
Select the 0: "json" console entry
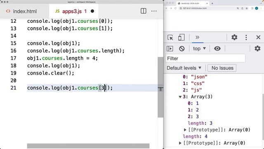pos(195,77)
